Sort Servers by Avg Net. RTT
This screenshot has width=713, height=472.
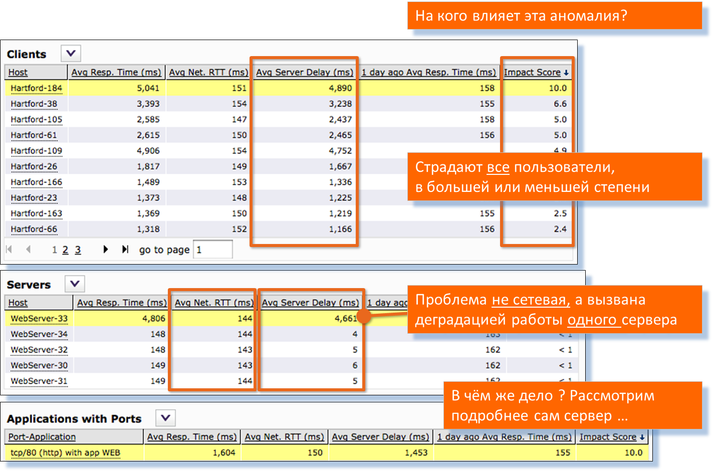pyautogui.click(x=214, y=303)
